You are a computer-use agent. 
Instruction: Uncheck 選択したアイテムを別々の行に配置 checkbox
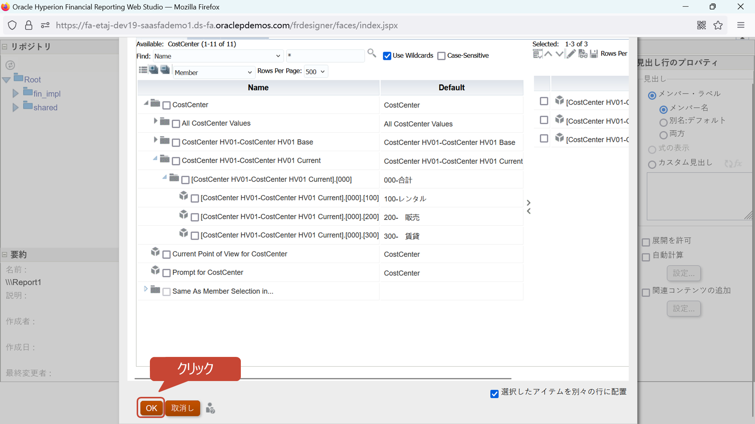click(x=494, y=394)
